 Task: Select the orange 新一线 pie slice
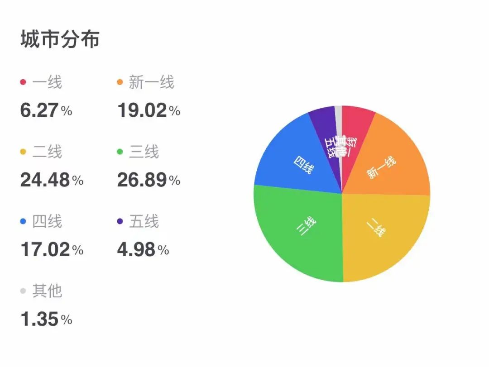pyautogui.click(x=389, y=163)
